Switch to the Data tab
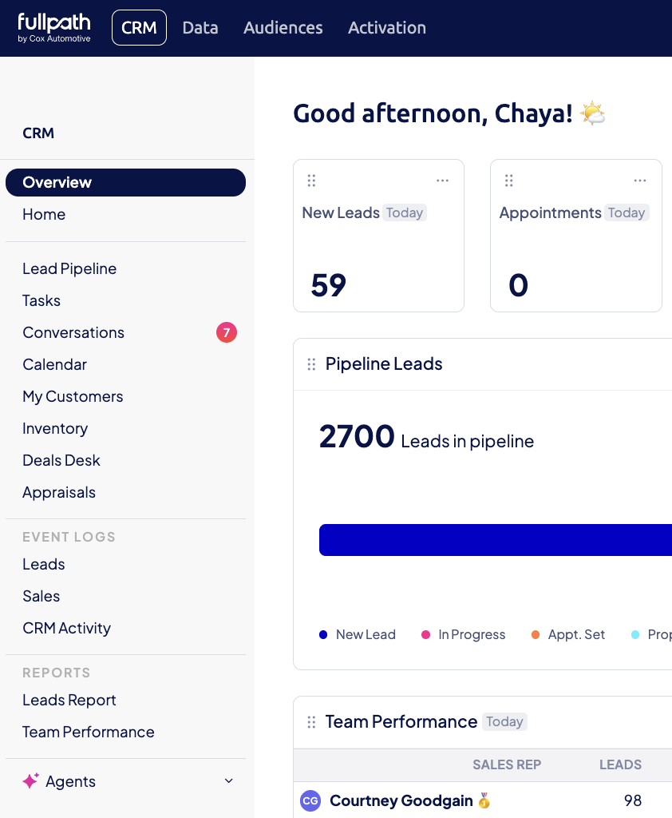 click(200, 28)
